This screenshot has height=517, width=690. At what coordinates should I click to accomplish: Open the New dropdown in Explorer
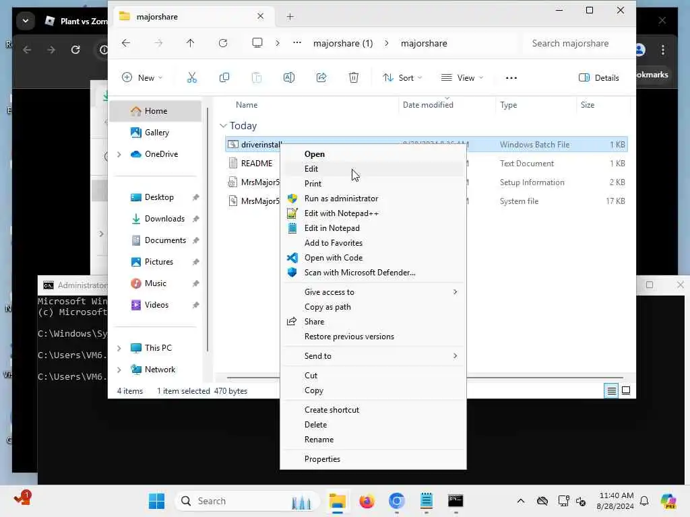[142, 78]
